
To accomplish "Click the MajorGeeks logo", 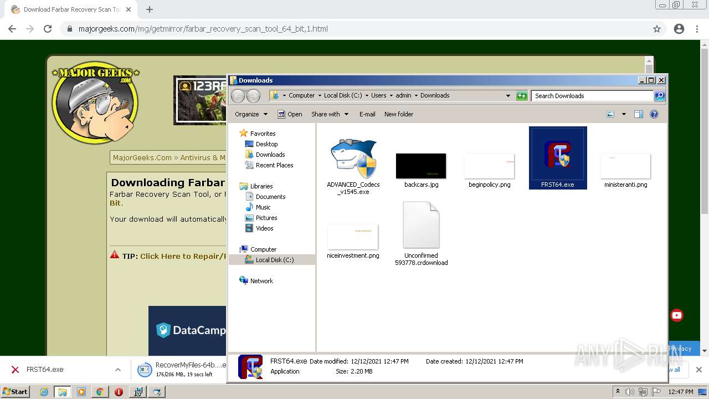I will (x=95, y=102).
